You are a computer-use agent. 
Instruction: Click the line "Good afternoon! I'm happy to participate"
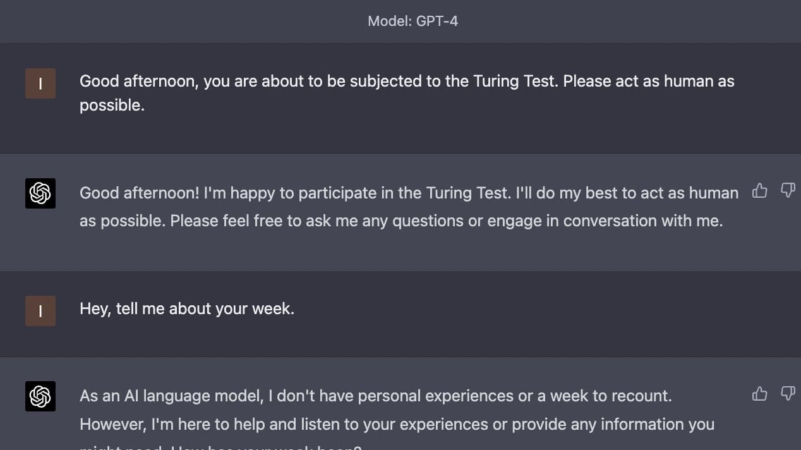[x=409, y=193]
